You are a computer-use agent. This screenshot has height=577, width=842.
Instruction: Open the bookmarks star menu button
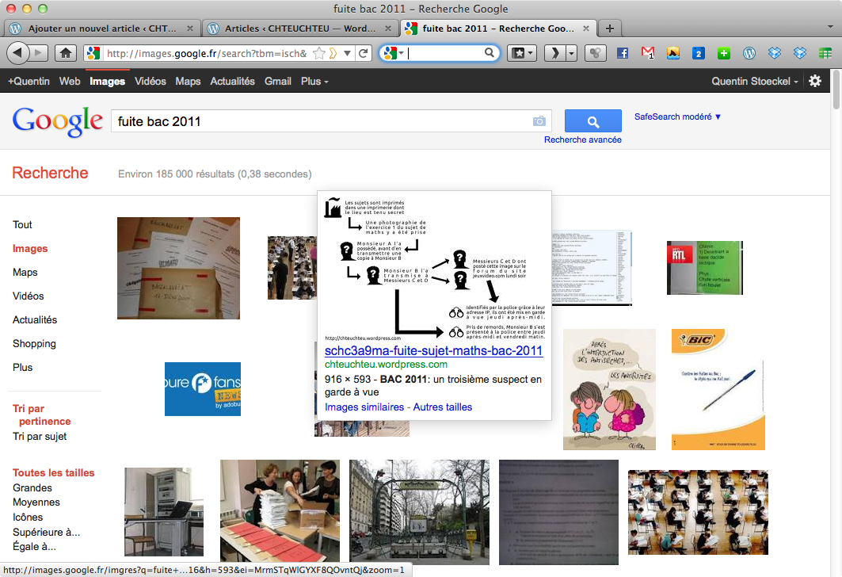522,53
